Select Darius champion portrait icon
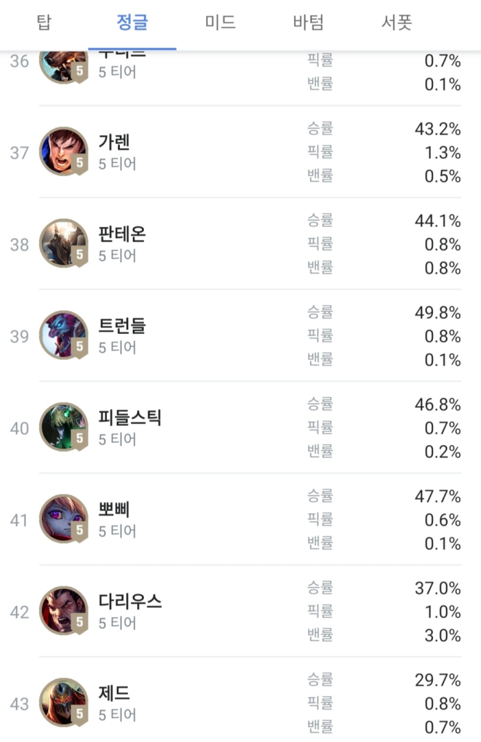This screenshot has width=481, height=742. tap(63, 611)
